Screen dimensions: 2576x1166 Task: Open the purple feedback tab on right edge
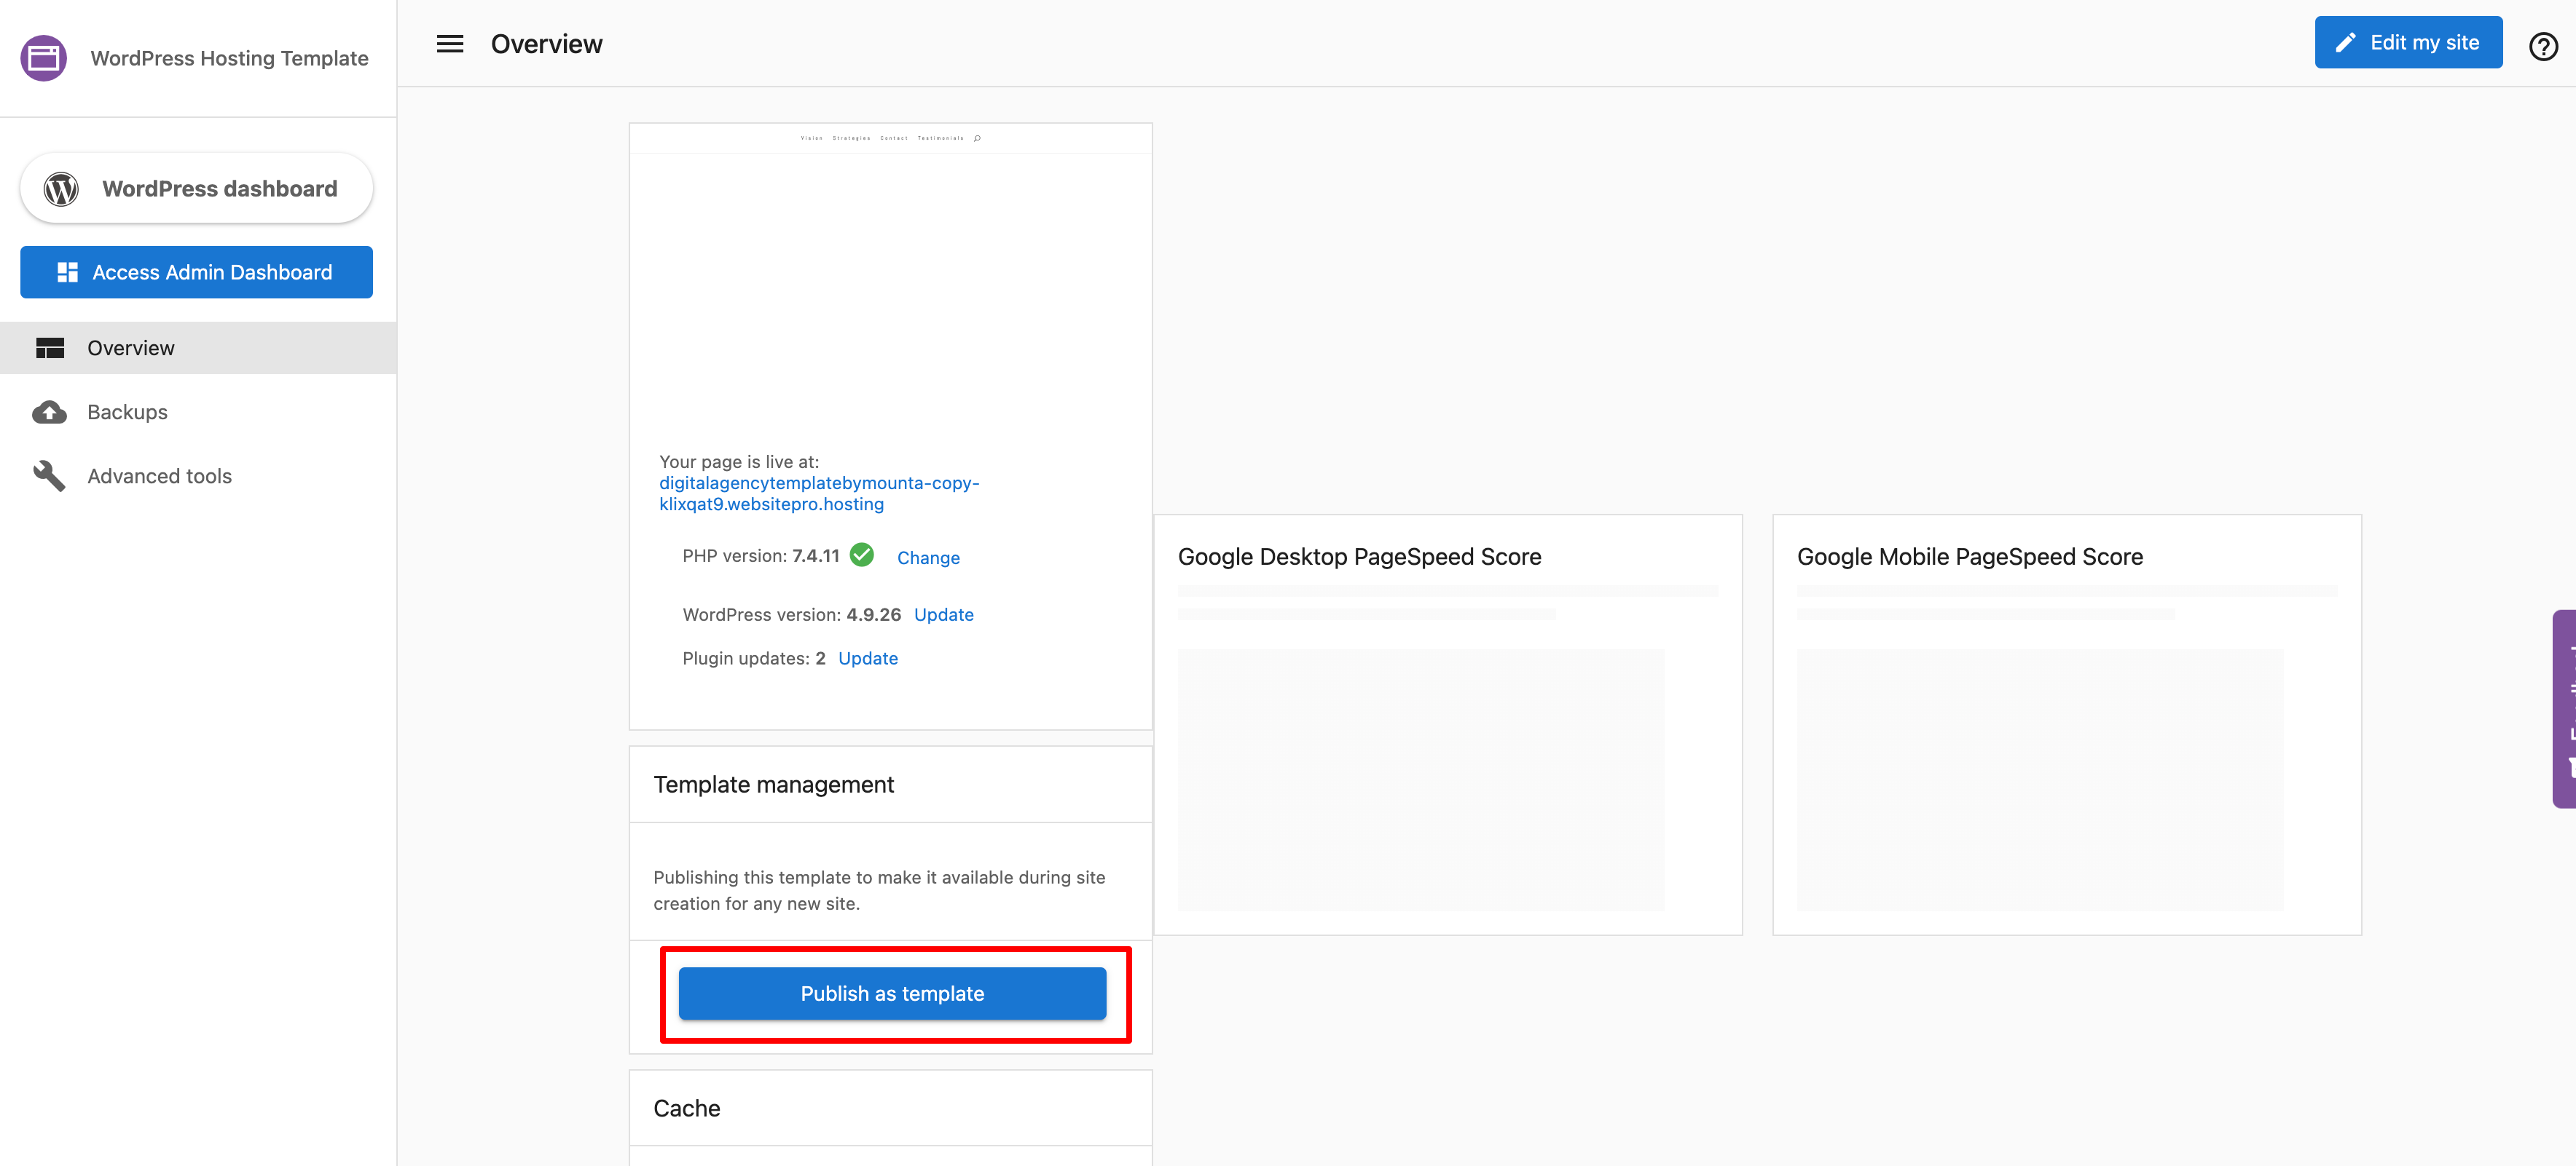[x=2566, y=710]
